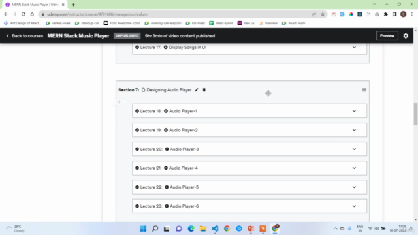Show hidden system tray icons
The height and width of the screenshot is (235, 418).
tap(335, 228)
